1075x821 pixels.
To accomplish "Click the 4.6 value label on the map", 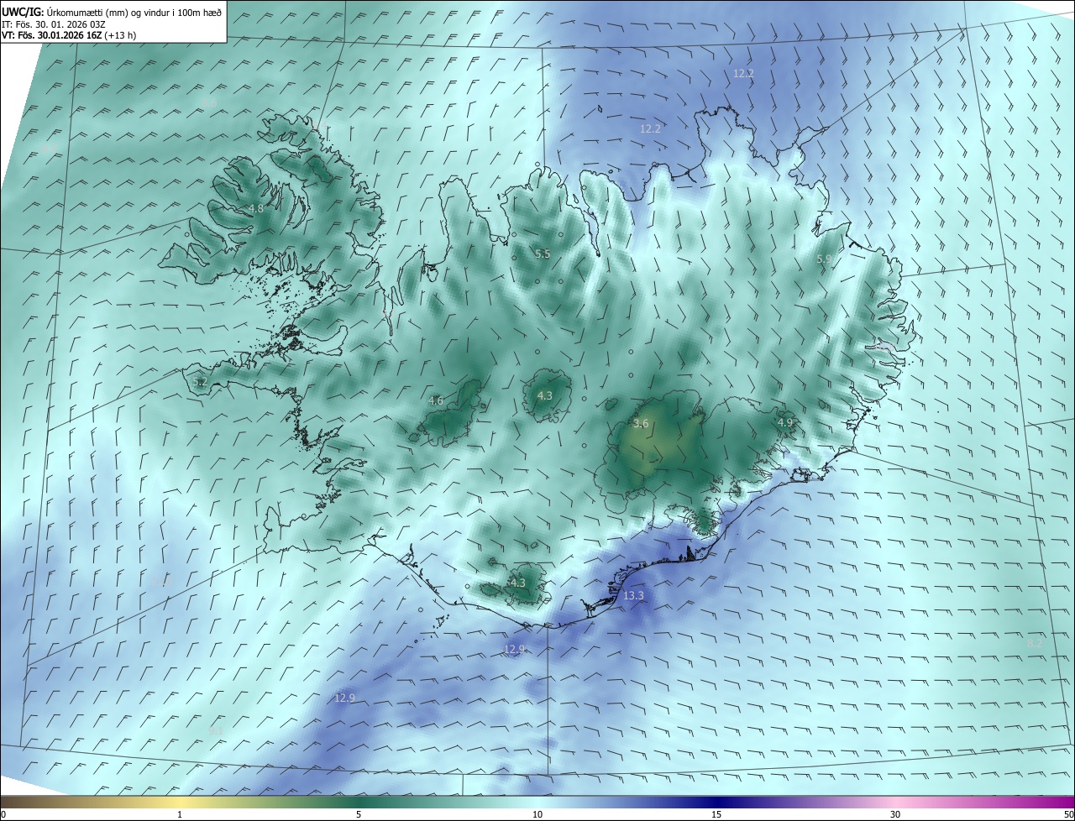I will coord(435,401).
